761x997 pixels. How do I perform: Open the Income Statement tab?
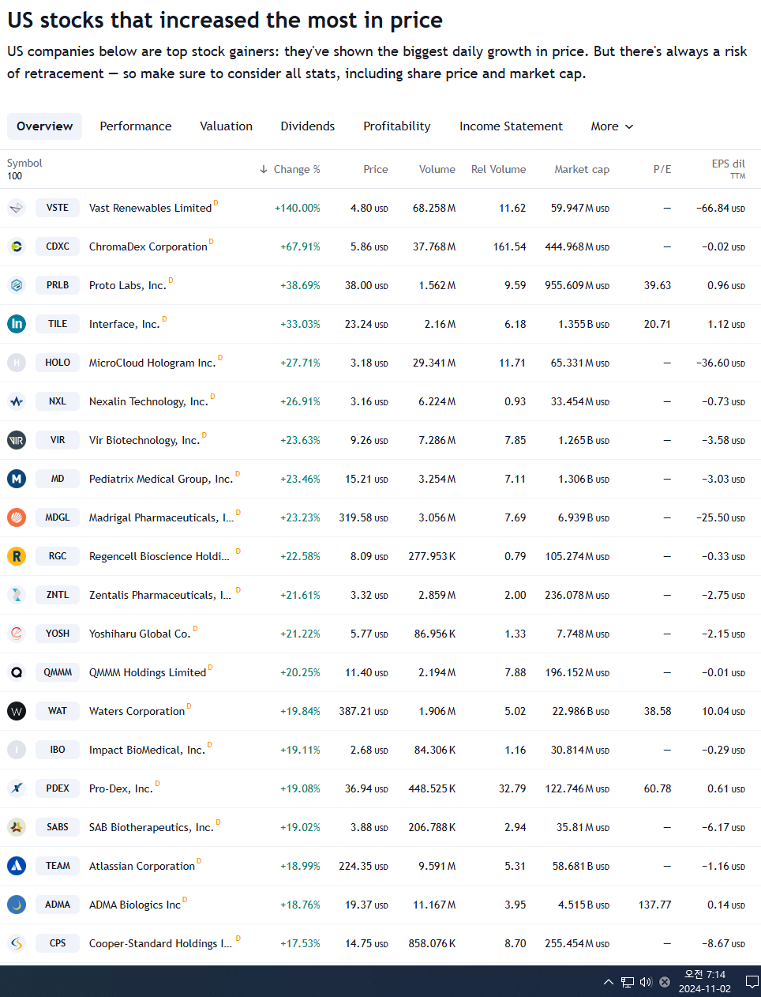[x=512, y=126]
